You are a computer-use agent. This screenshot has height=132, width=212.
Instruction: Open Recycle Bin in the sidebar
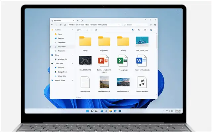(x=62, y=51)
